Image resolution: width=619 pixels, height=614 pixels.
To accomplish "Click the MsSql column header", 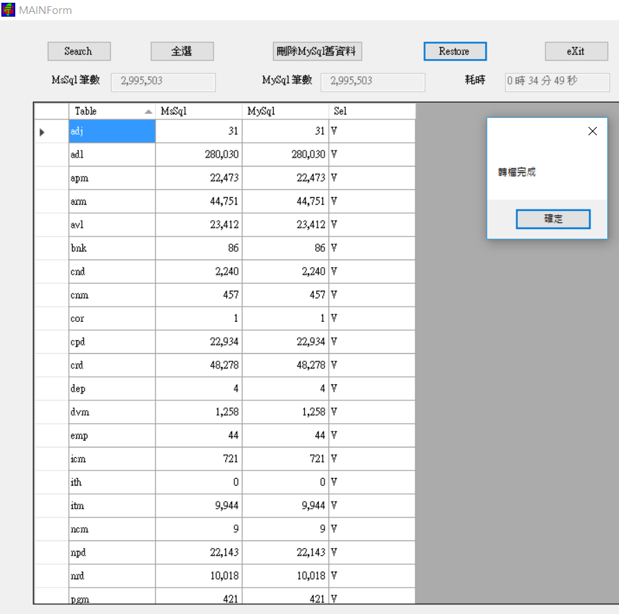I will (x=198, y=112).
